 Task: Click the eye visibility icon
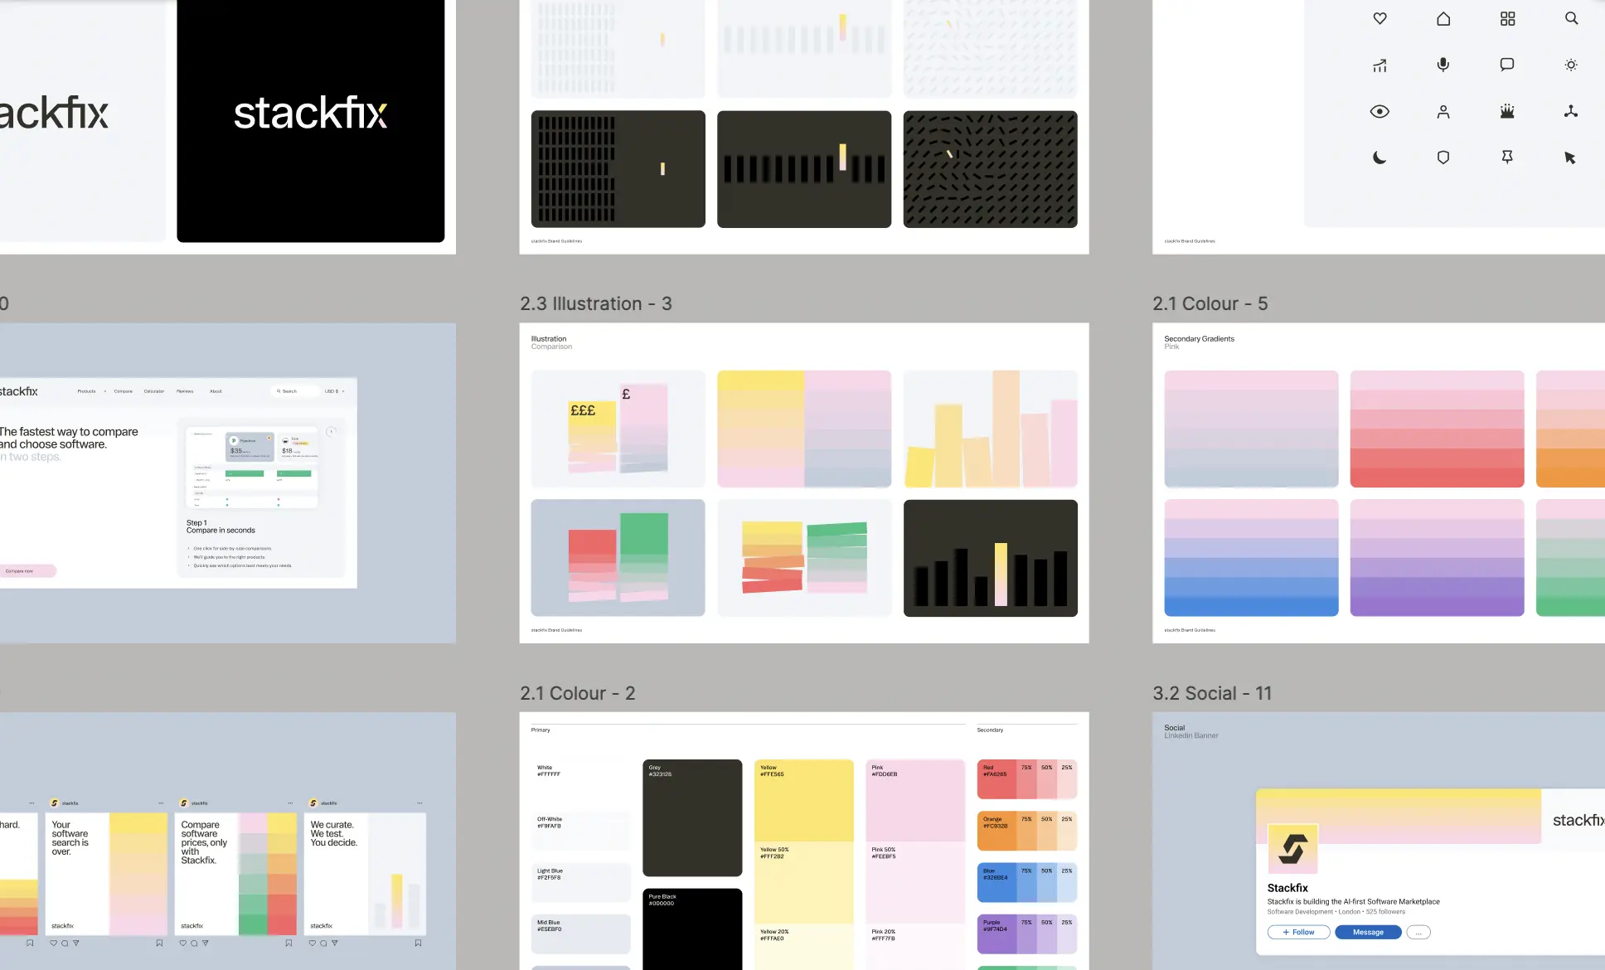(x=1380, y=111)
